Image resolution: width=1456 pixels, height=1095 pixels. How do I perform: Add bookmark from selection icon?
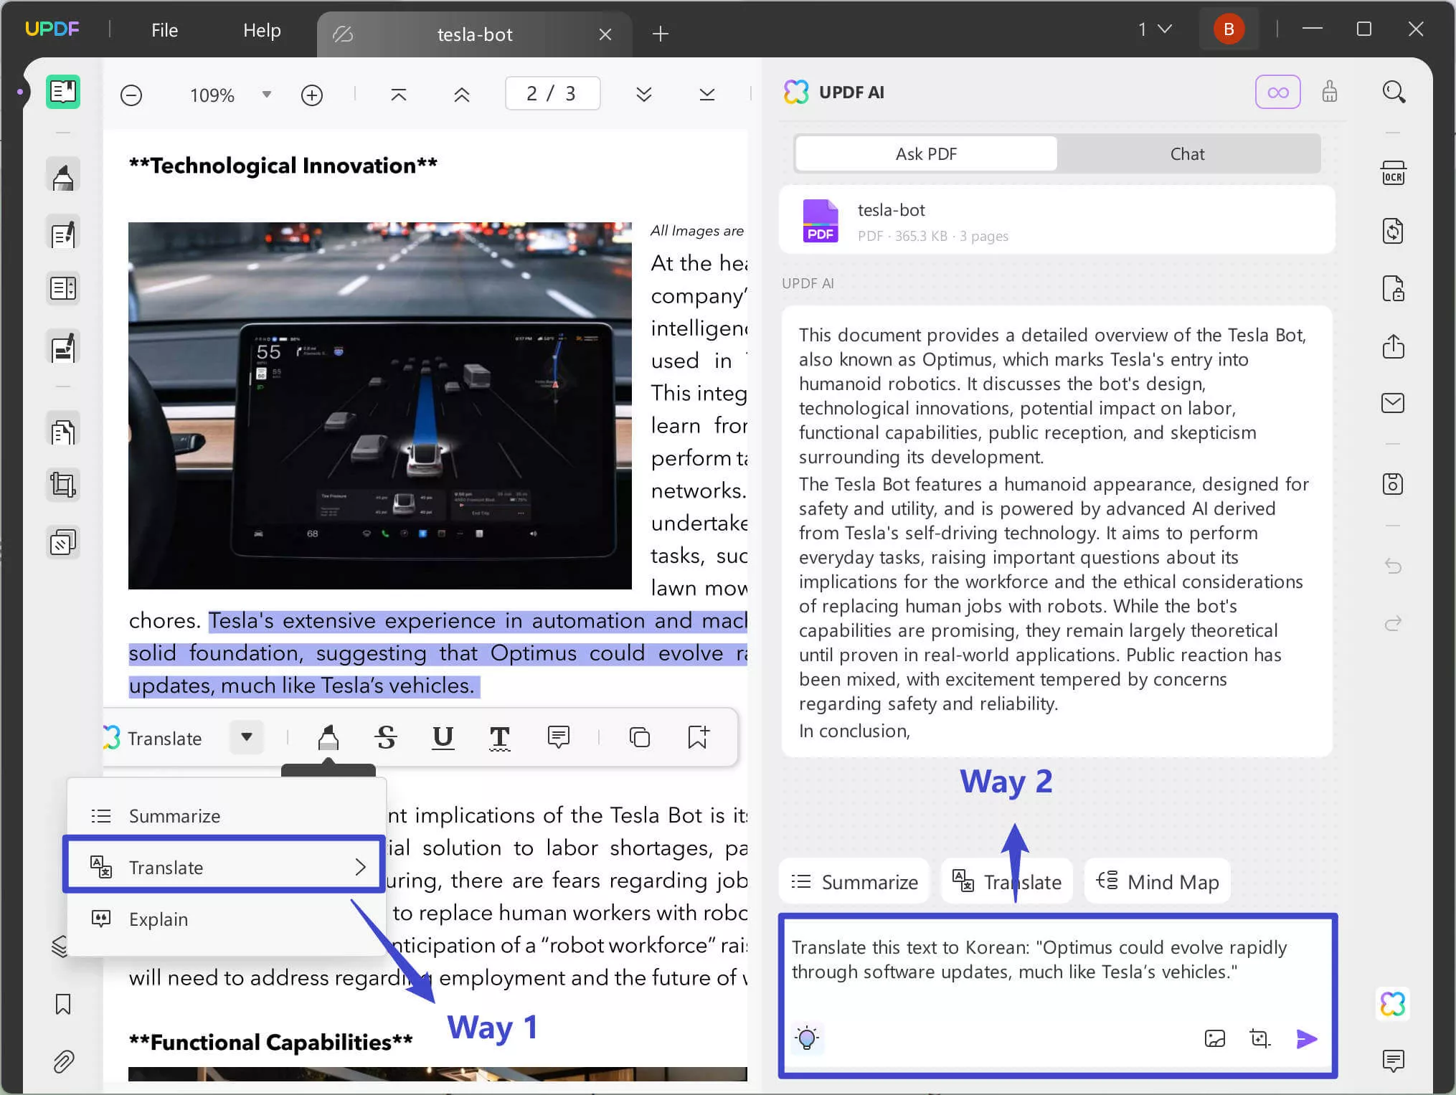point(698,737)
